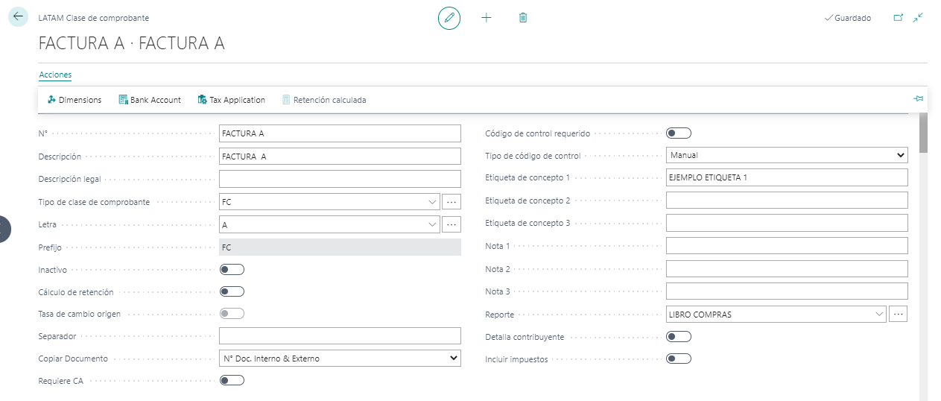
Task: Click the Nota 3 field
Action: (x=787, y=291)
